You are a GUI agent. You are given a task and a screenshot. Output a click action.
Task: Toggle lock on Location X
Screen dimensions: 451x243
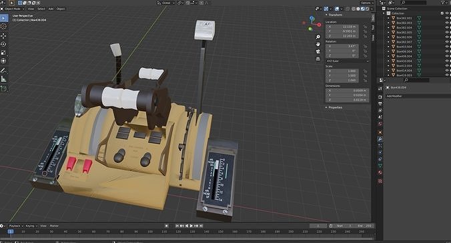pos(365,27)
